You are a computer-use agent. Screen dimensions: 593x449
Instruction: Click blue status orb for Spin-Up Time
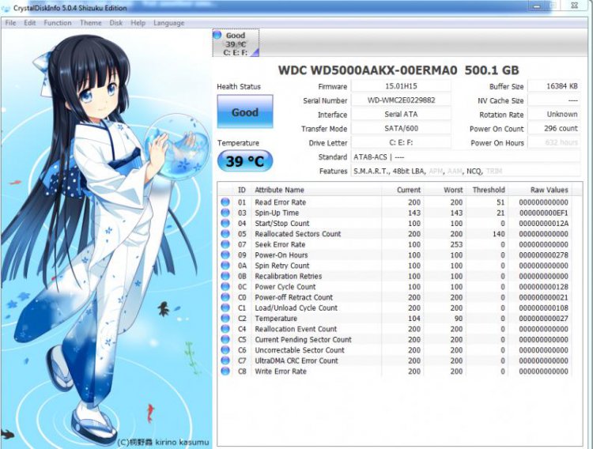coord(225,213)
